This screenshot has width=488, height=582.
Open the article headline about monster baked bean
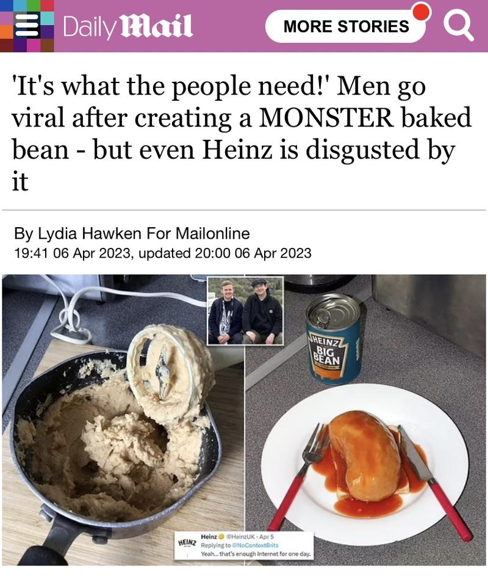coord(241,133)
